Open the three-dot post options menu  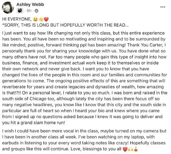(x=163, y=7)
